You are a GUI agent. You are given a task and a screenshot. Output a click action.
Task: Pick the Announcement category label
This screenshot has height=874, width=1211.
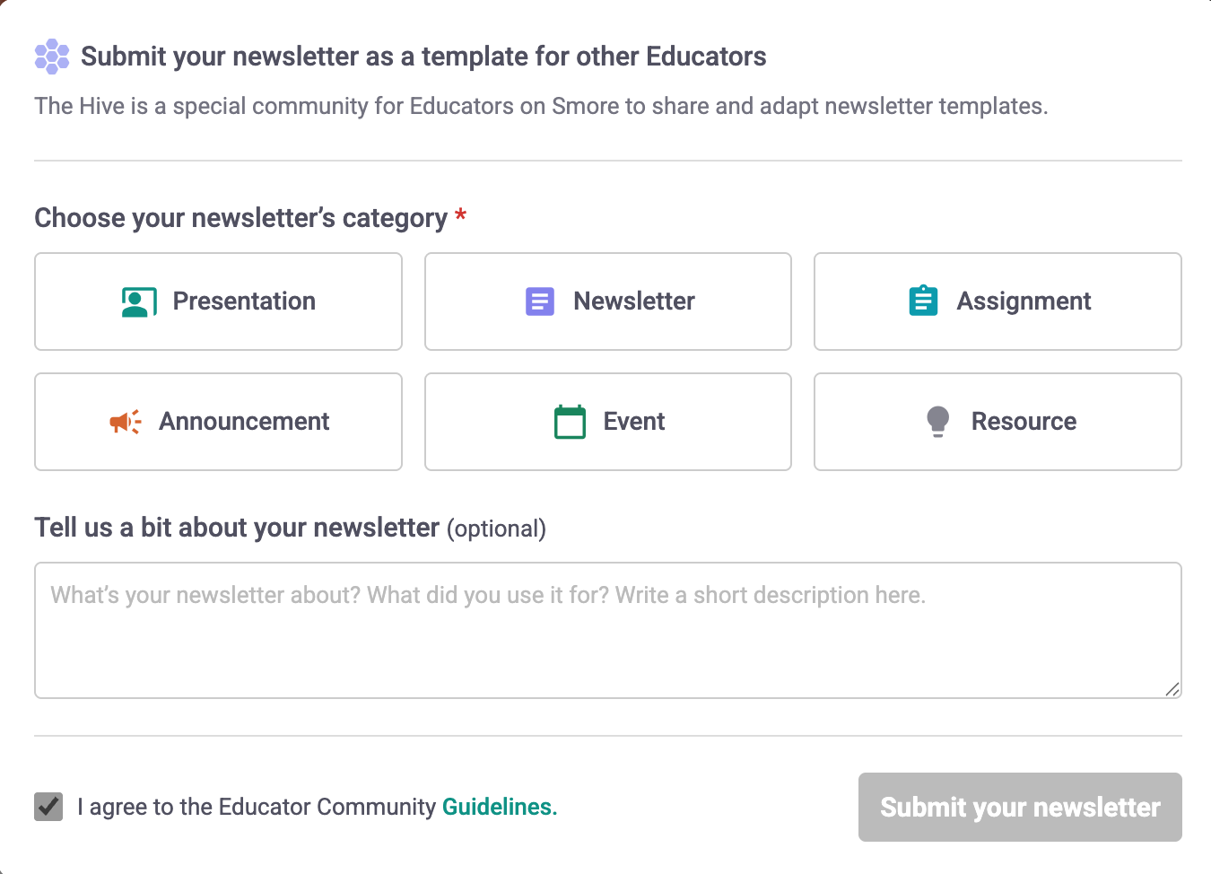(244, 422)
